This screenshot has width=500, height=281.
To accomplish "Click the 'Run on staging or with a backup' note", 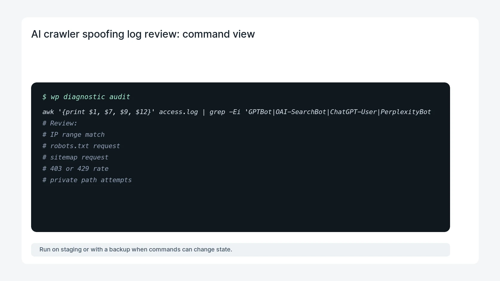I will coord(240,250).
